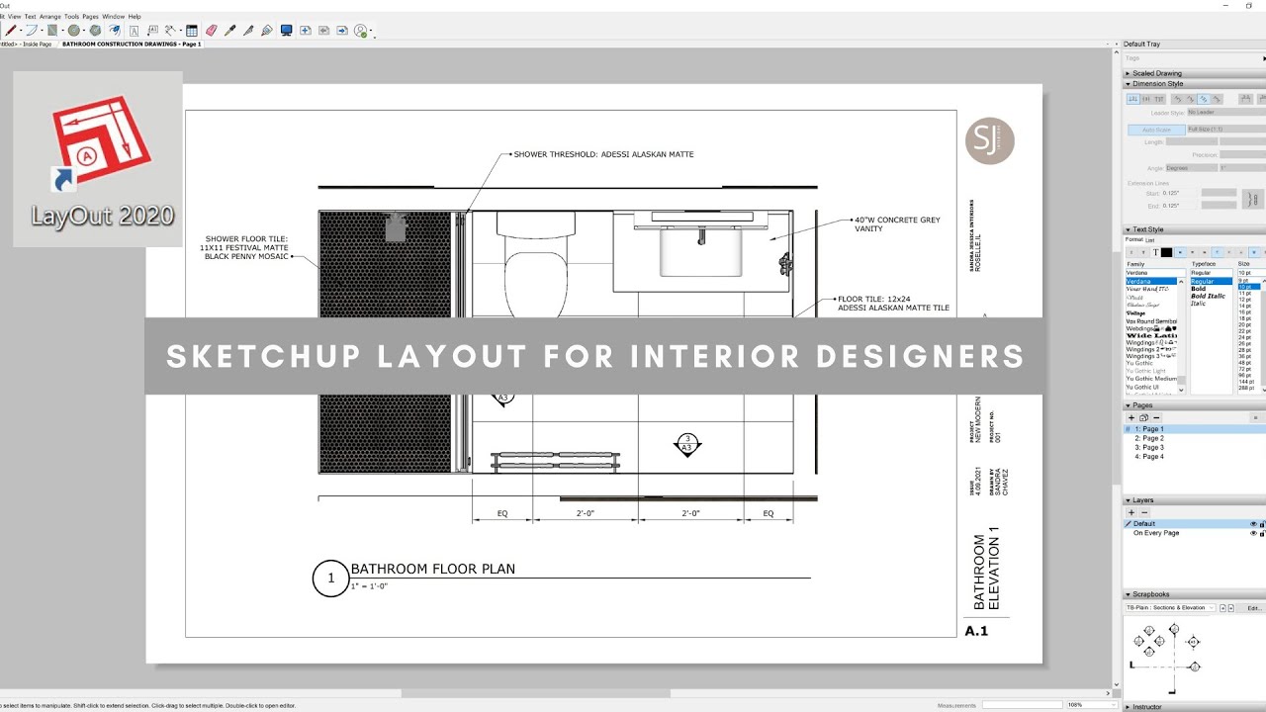Choose Bold typeface in Text Style
1266x712 pixels.
tap(1199, 289)
